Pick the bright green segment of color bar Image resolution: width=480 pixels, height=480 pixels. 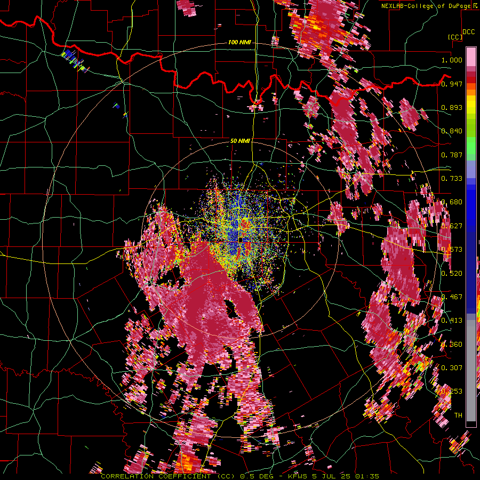pyautogui.click(x=471, y=145)
